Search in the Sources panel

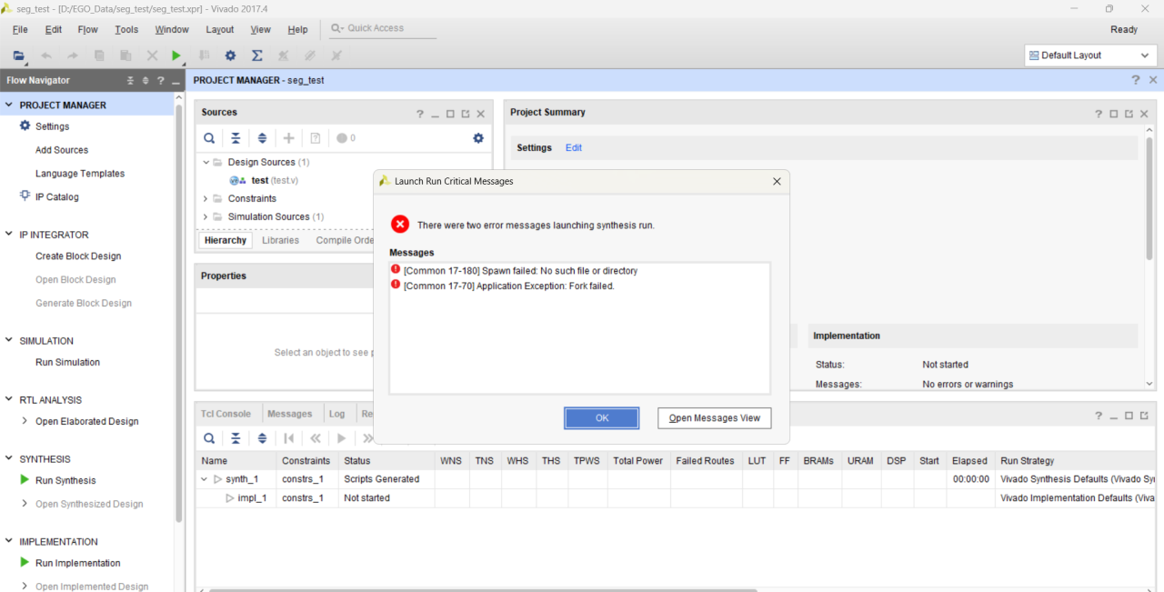tap(209, 138)
